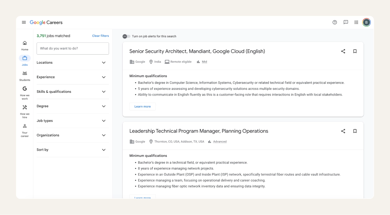Click the 'Remote eligible' label

pyautogui.click(x=181, y=62)
